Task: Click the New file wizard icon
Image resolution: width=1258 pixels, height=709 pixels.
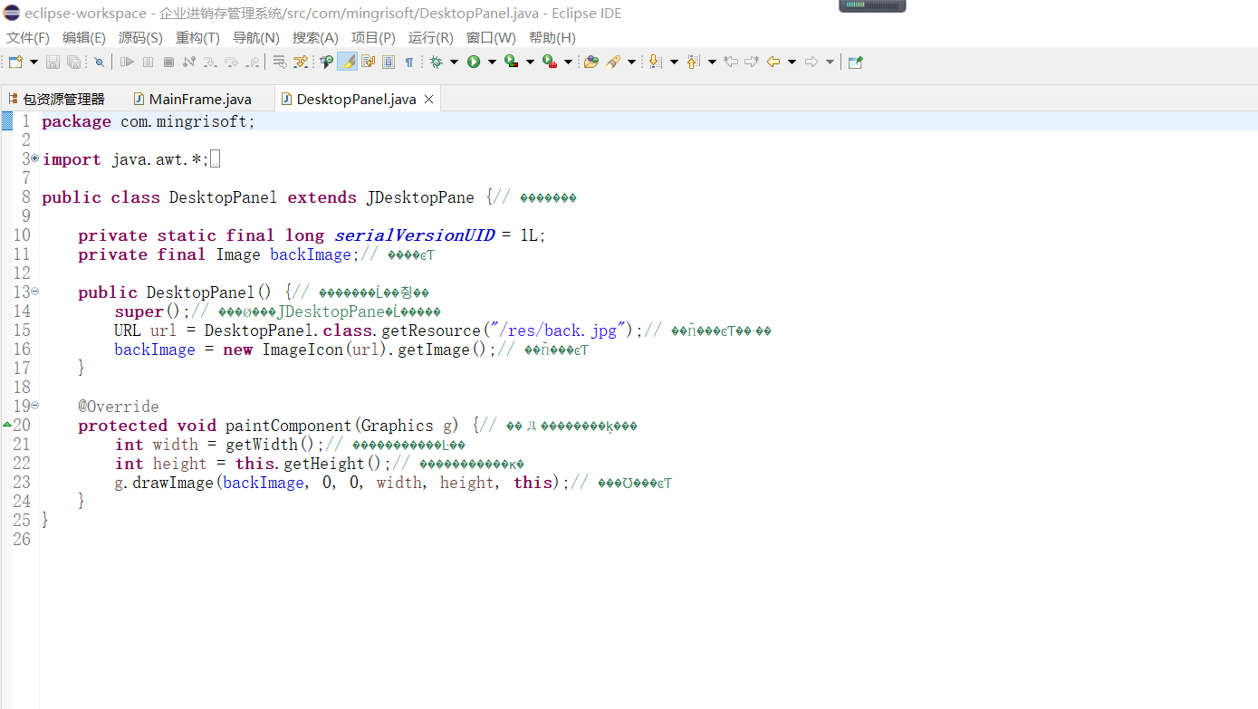Action: [x=15, y=62]
